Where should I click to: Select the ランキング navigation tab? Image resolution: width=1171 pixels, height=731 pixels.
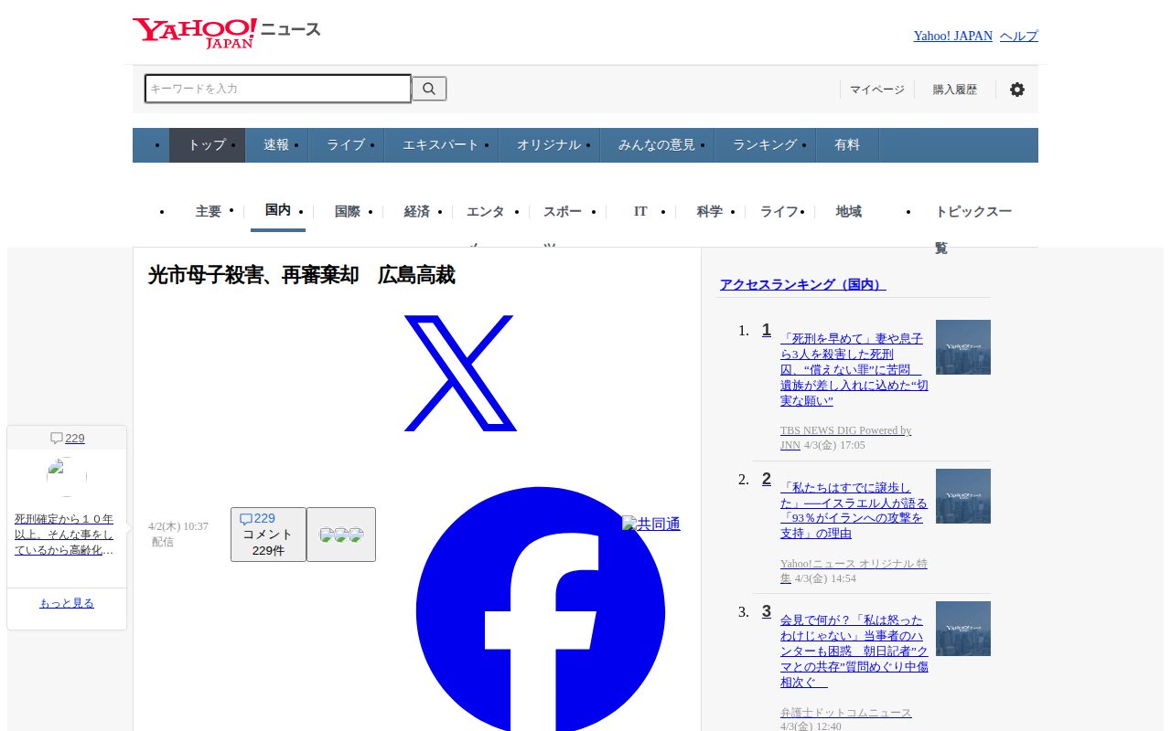pos(765,145)
